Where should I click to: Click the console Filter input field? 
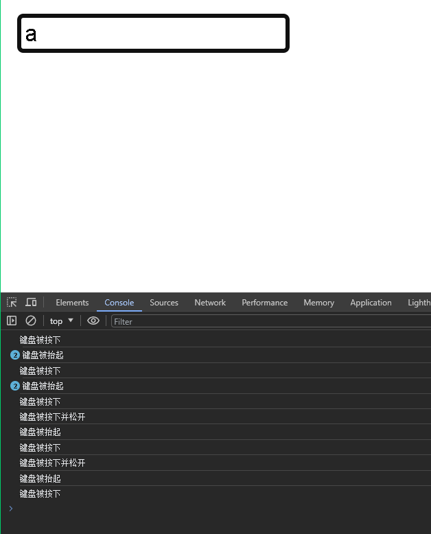[x=271, y=321]
